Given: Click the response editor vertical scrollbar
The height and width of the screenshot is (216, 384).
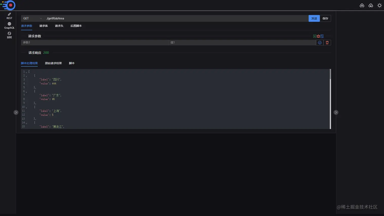Looking at the screenshot, I should point(330,74).
